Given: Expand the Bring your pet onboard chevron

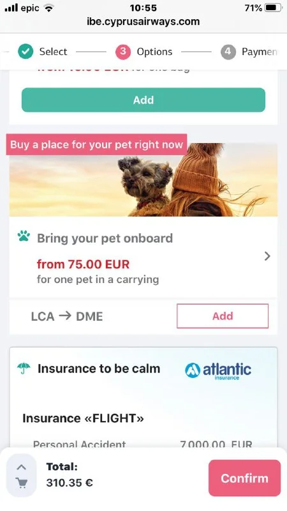Looking at the screenshot, I should coord(267,256).
